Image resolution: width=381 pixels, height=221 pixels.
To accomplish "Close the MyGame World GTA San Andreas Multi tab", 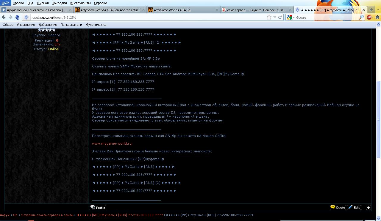I will (x=143, y=10).
